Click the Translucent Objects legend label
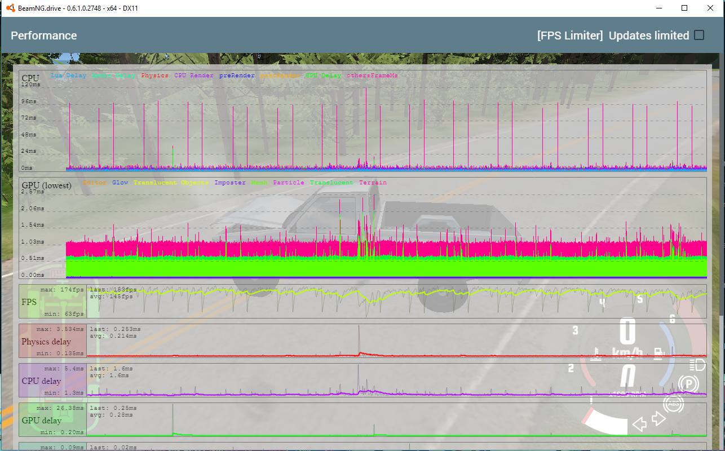725x451 pixels. coord(171,183)
